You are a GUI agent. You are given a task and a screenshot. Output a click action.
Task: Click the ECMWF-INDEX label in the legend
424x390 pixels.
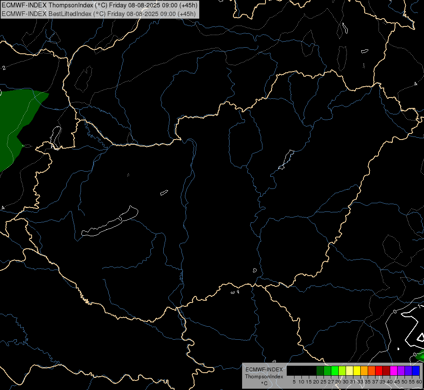(x=264, y=370)
